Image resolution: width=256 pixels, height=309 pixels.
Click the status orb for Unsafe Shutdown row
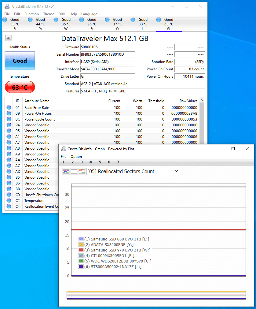tap(9, 195)
